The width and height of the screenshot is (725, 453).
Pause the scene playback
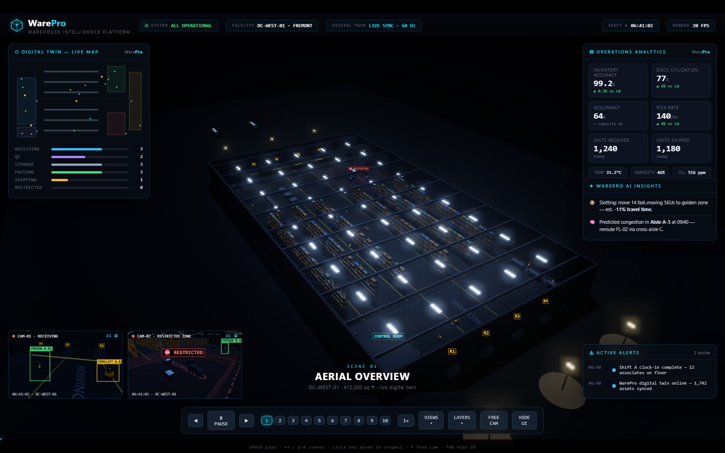[x=221, y=420]
